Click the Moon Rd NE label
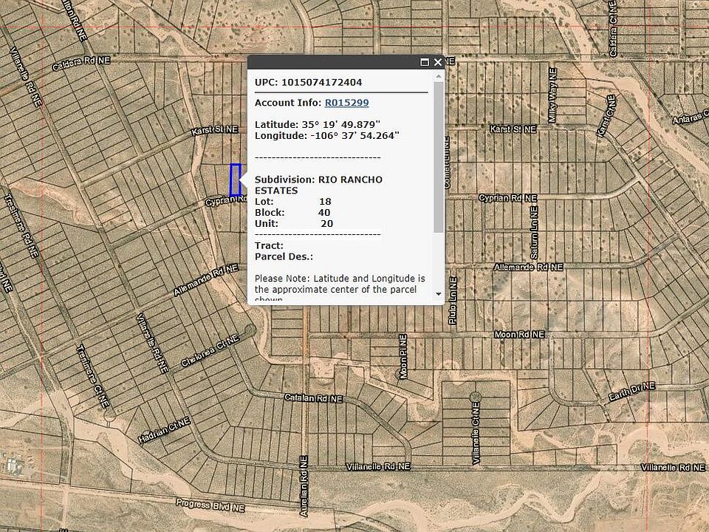 (x=518, y=335)
